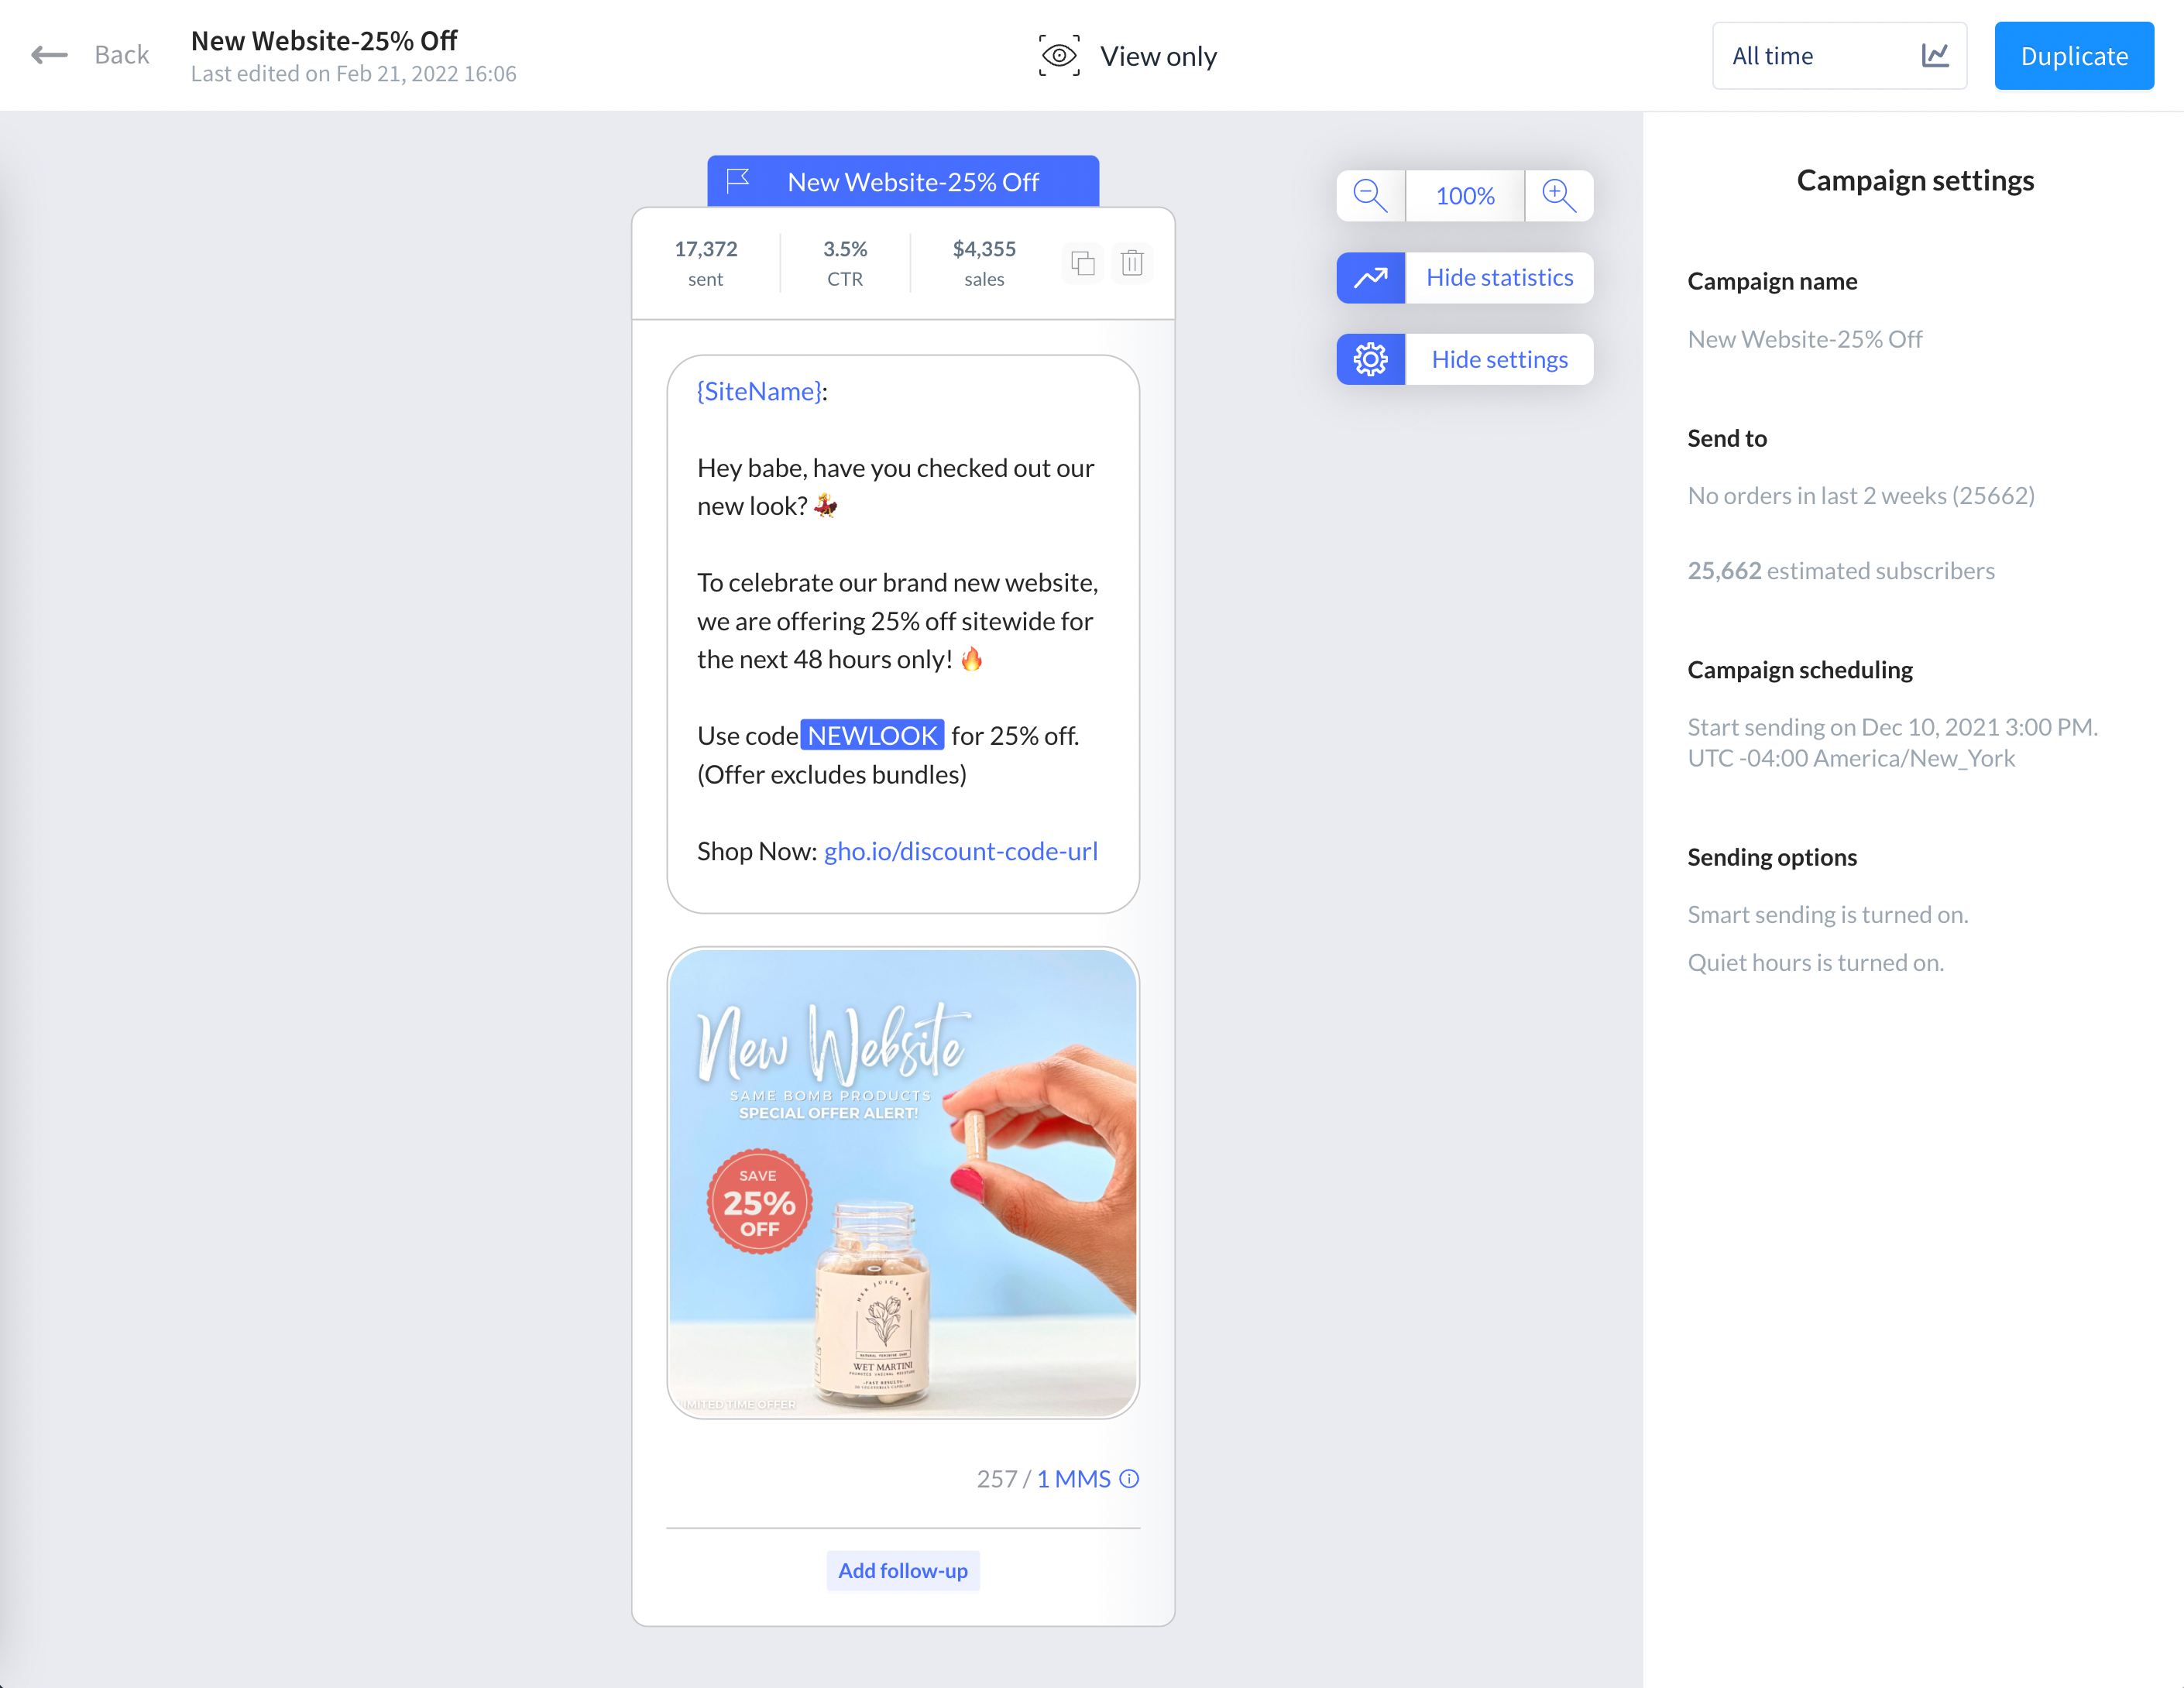This screenshot has width=2184, height=1688.
Task: Open the New Website promo image
Action: (x=903, y=1183)
